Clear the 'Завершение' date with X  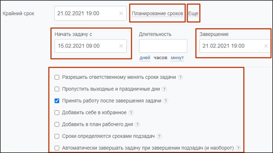(266, 46)
